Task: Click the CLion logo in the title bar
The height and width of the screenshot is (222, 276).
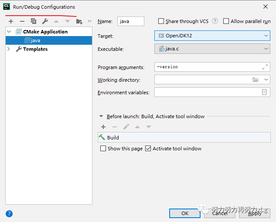Action: tap(7, 7)
